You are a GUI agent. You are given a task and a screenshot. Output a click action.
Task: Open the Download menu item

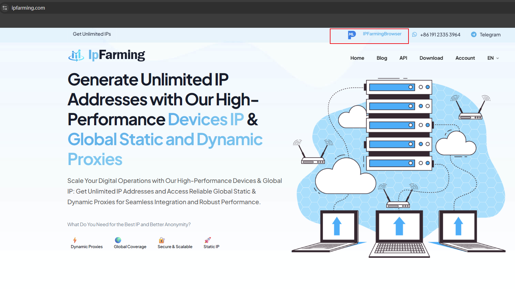pos(431,58)
